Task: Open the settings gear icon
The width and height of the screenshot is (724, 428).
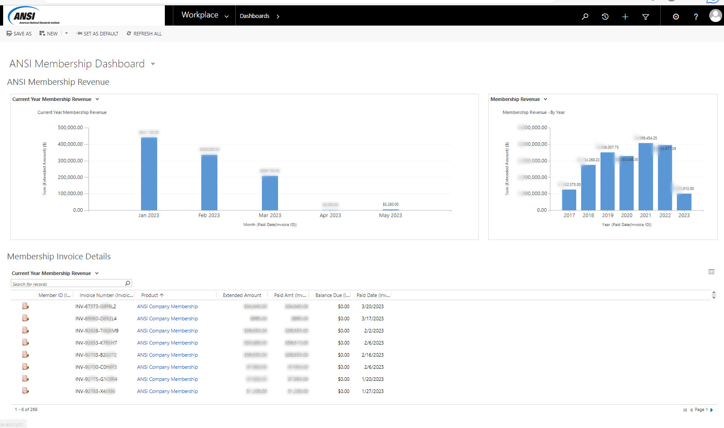Action: pyautogui.click(x=675, y=17)
